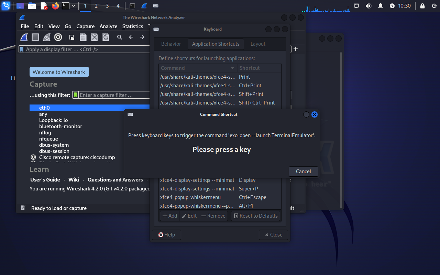Switch to workspace 4
Screen dimensions: 440x275
[118, 6]
